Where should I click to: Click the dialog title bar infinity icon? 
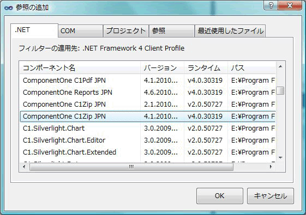[x=9, y=8]
